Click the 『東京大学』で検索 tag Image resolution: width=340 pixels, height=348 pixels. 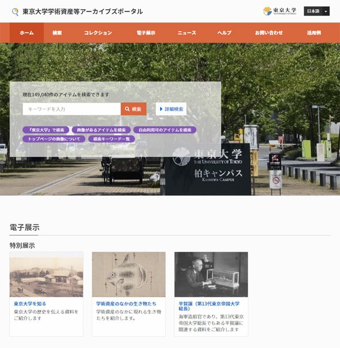click(x=46, y=130)
